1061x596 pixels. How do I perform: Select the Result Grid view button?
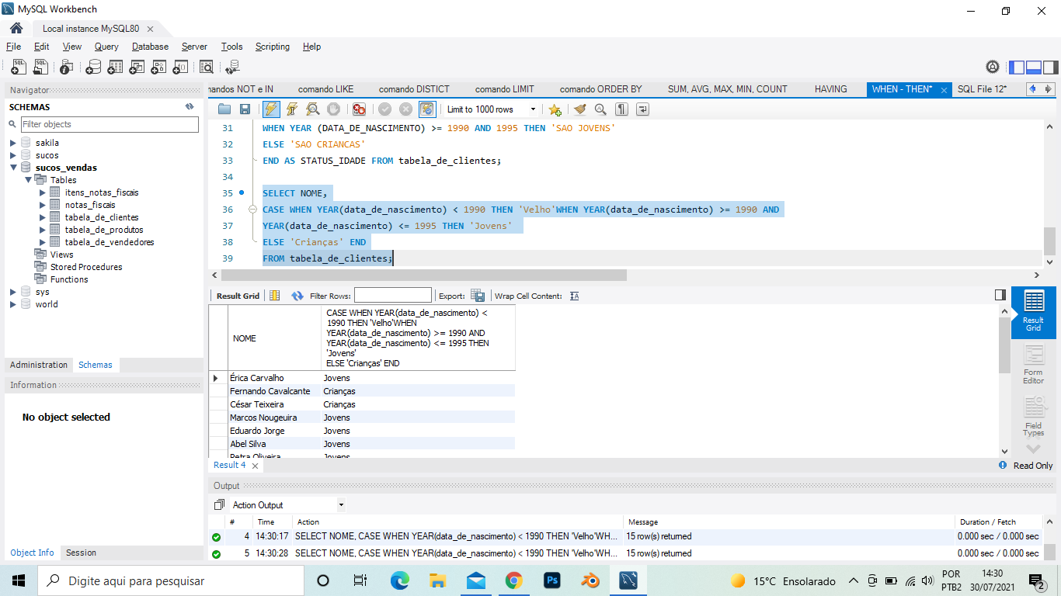click(x=1033, y=312)
